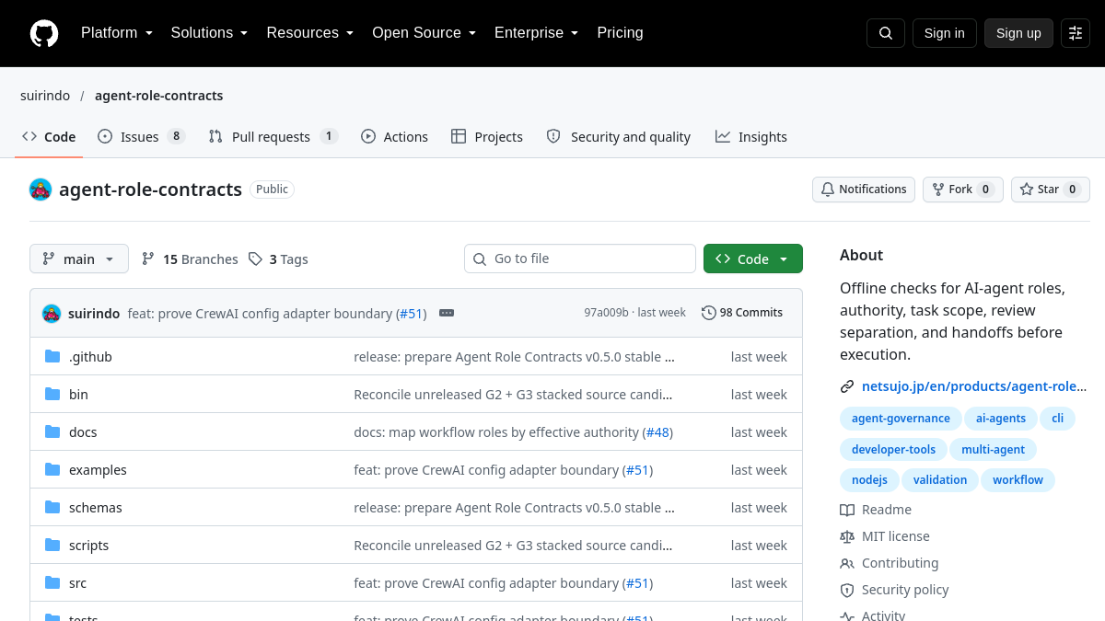Open appearance settings sliders icon
Viewport: 1105px width, 621px height.
click(1076, 33)
